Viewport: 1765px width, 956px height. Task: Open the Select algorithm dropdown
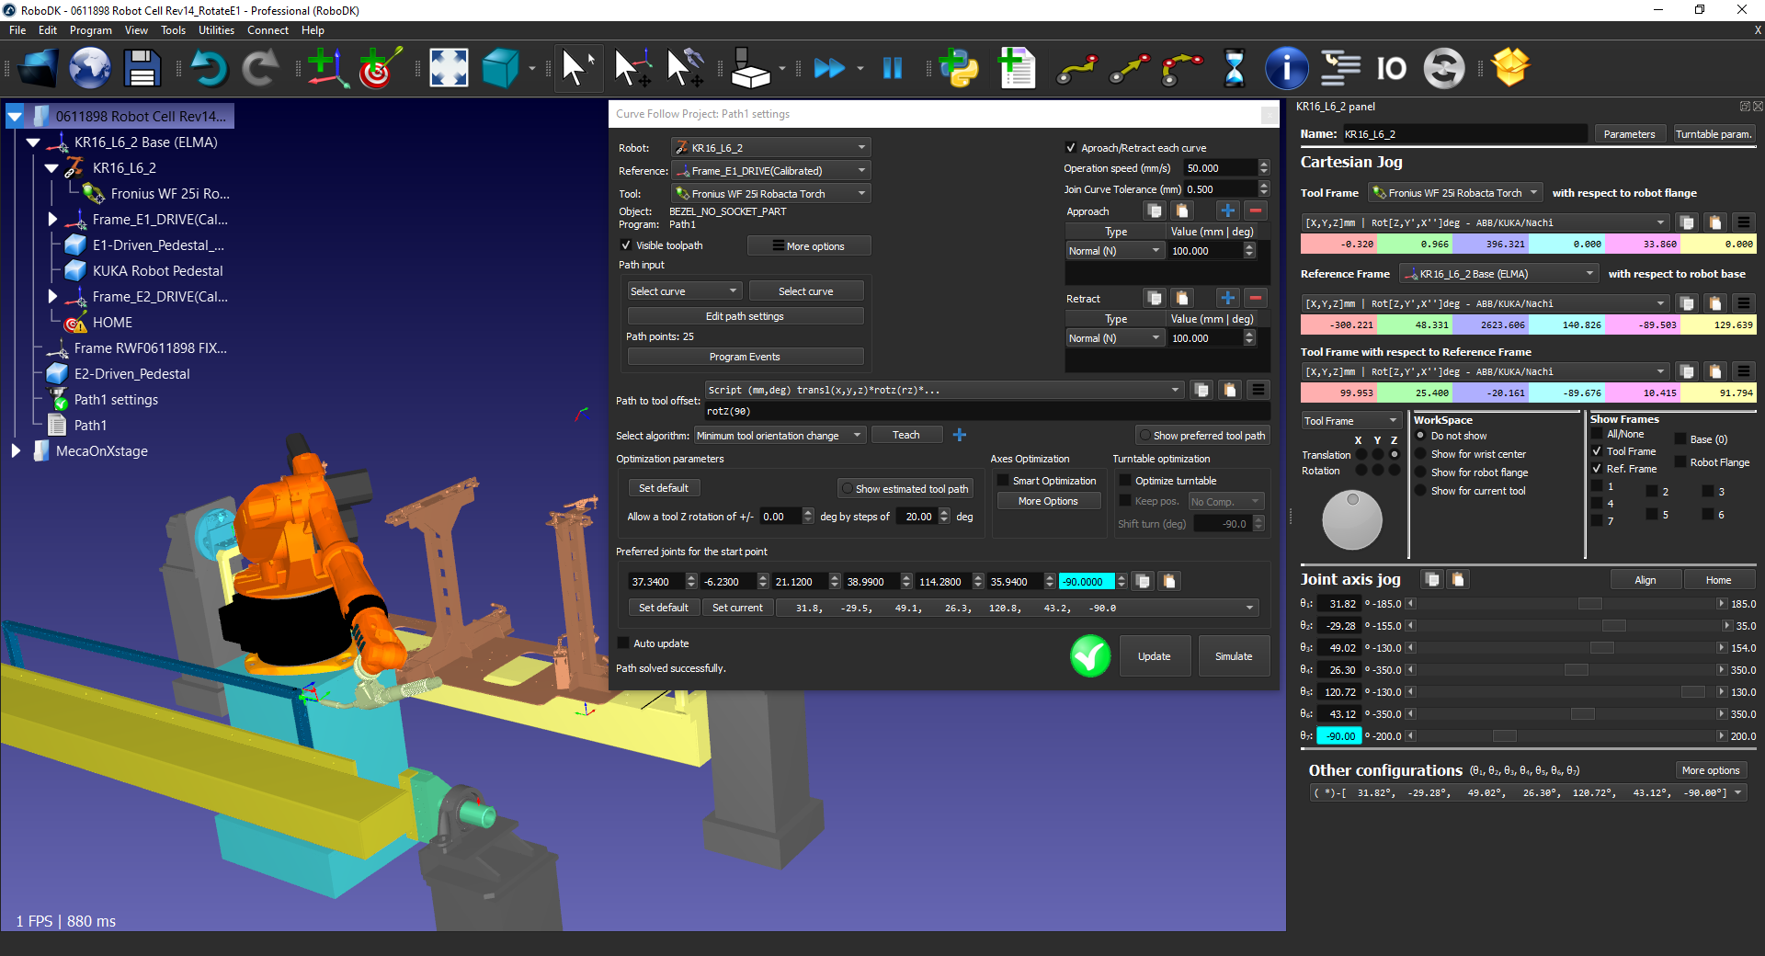click(779, 436)
